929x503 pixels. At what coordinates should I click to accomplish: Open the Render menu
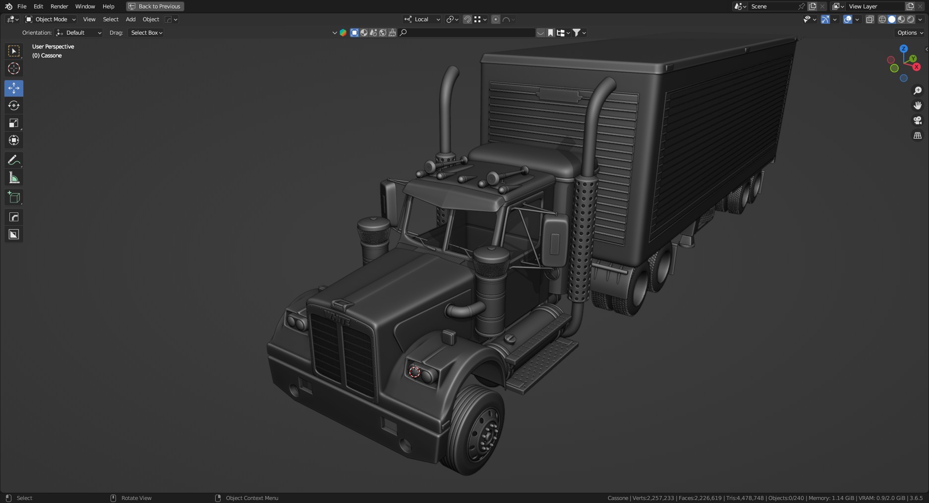tap(59, 6)
